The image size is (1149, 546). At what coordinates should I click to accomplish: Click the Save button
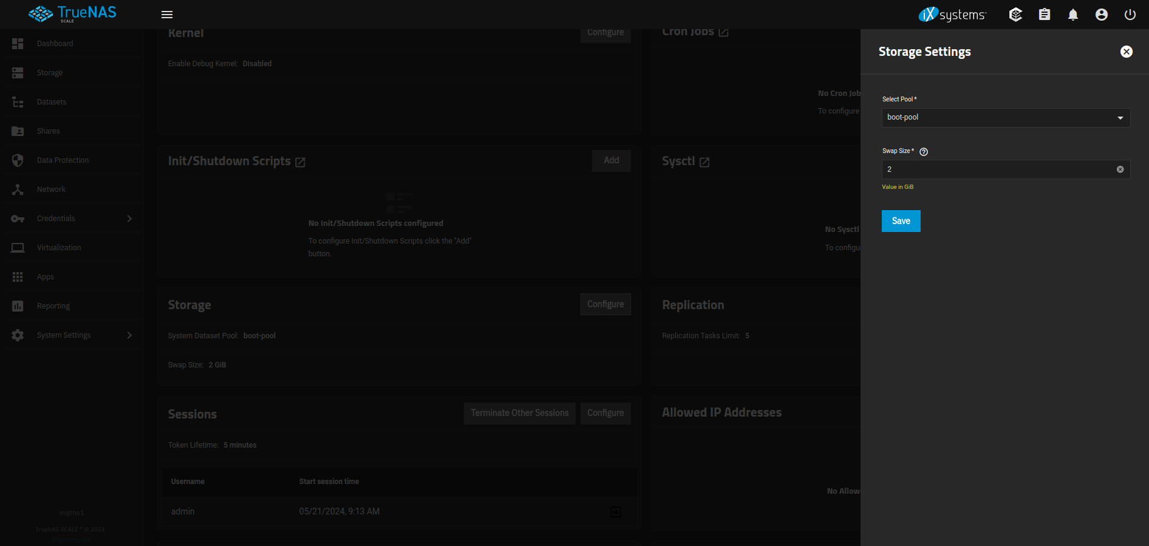click(x=901, y=221)
